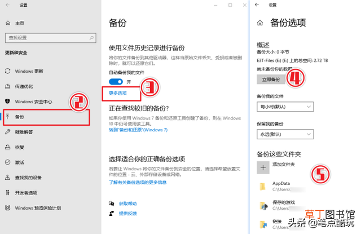Image resolution: width=361 pixels, height=234 pixels.
Task: Click the 立即备份 button
Action: click(271, 80)
